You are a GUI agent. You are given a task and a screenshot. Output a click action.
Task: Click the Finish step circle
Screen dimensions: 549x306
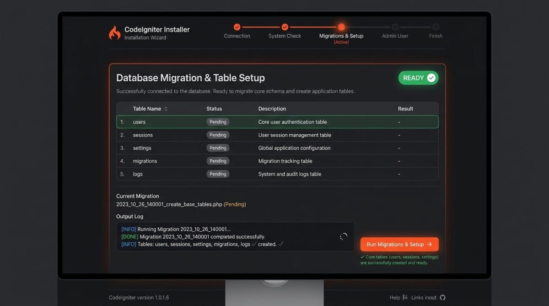[436, 27]
